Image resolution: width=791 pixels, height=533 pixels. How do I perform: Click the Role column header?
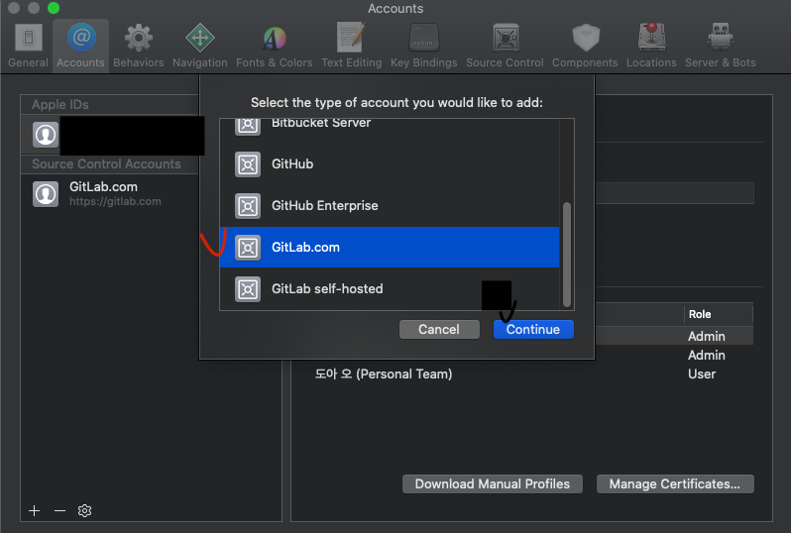718,314
